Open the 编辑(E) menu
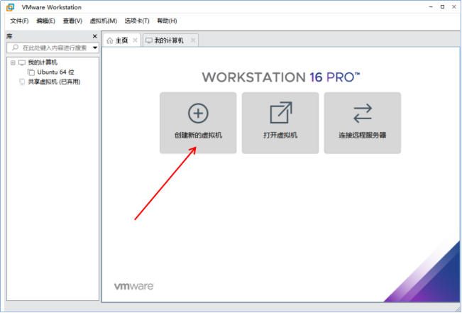 pos(45,21)
